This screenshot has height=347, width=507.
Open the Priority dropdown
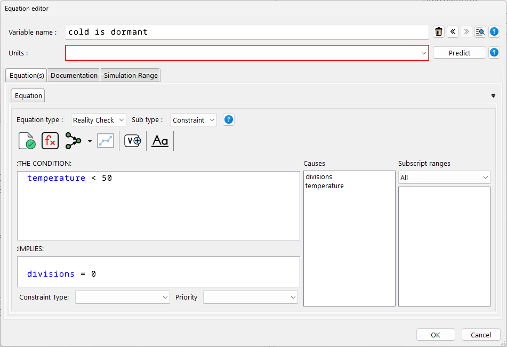pos(250,297)
